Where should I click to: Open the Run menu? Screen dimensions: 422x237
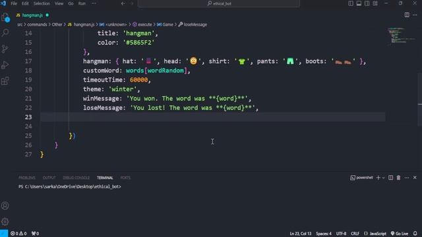pyautogui.click(x=82, y=3)
